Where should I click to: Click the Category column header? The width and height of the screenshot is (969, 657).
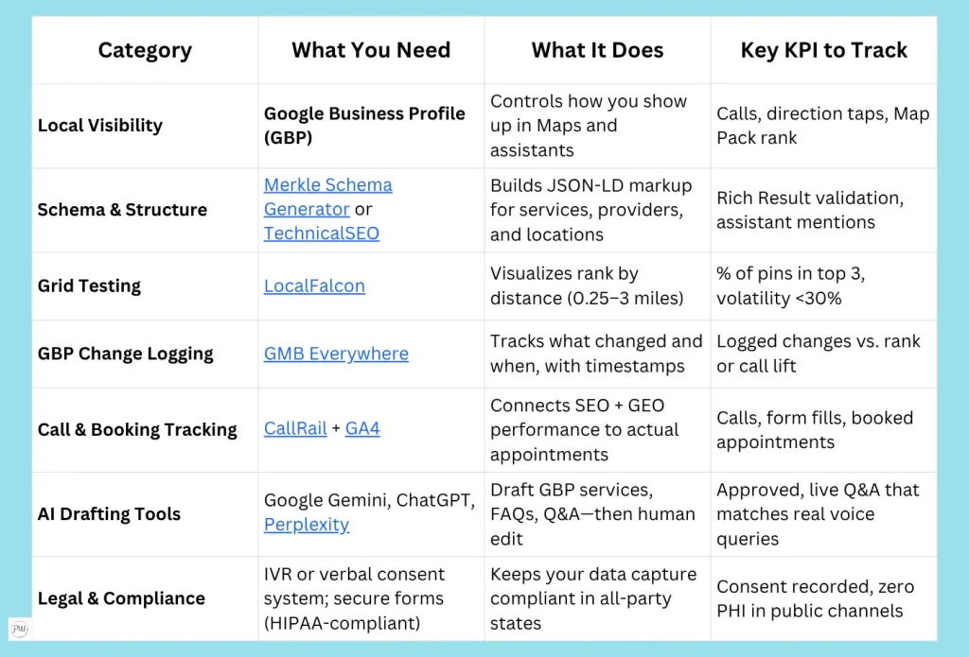[145, 50]
